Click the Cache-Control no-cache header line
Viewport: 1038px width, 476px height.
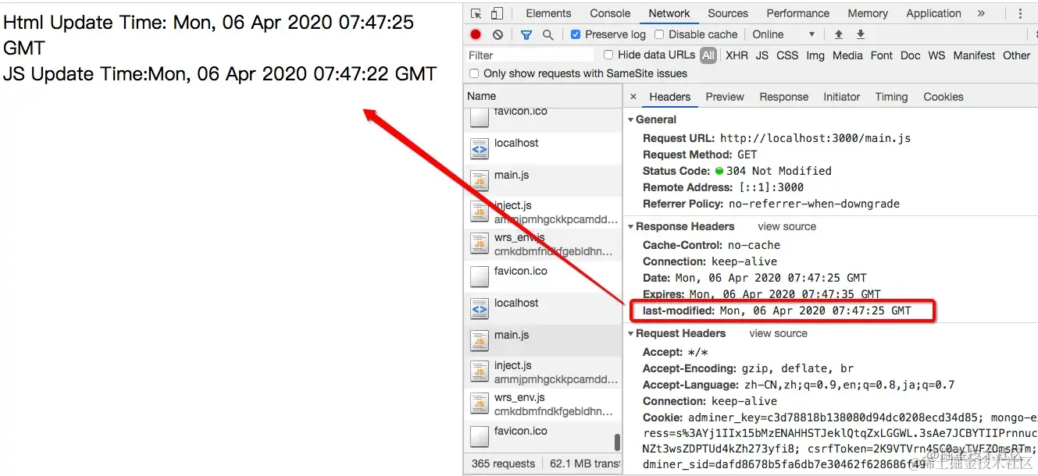[x=711, y=245]
